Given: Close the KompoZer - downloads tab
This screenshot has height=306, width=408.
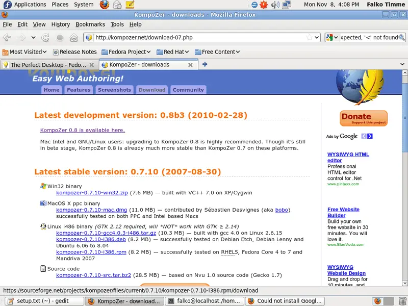Looking at the screenshot, I should [190, 65].
